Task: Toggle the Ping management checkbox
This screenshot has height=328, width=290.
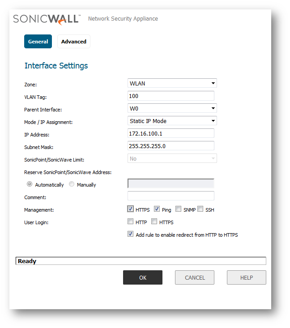Action: click(157, 209)
